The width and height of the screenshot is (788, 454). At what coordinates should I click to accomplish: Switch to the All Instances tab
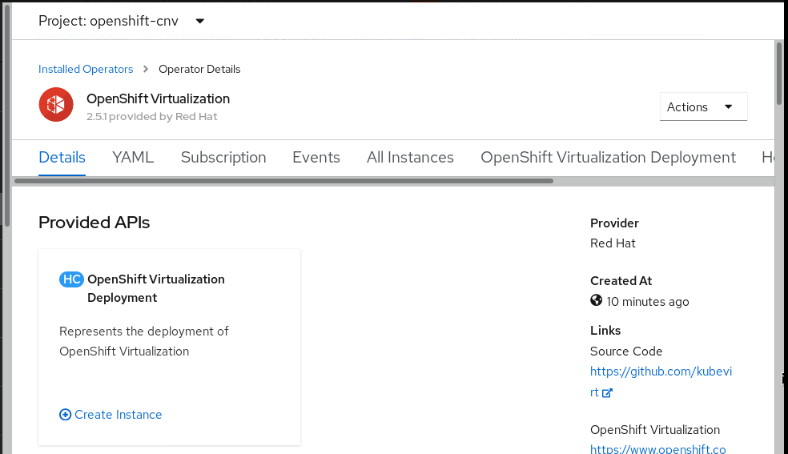(x=410, y=158)
